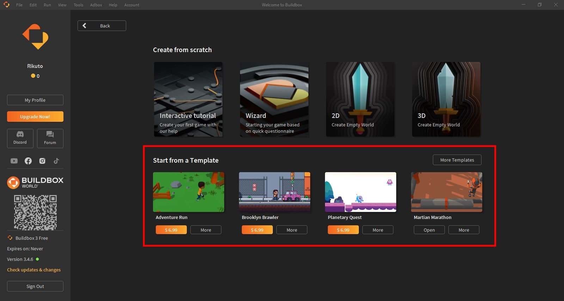Viewport: 564px width, 301px height.
Task: Click the Back button
Action: click(x=102, y=26)
